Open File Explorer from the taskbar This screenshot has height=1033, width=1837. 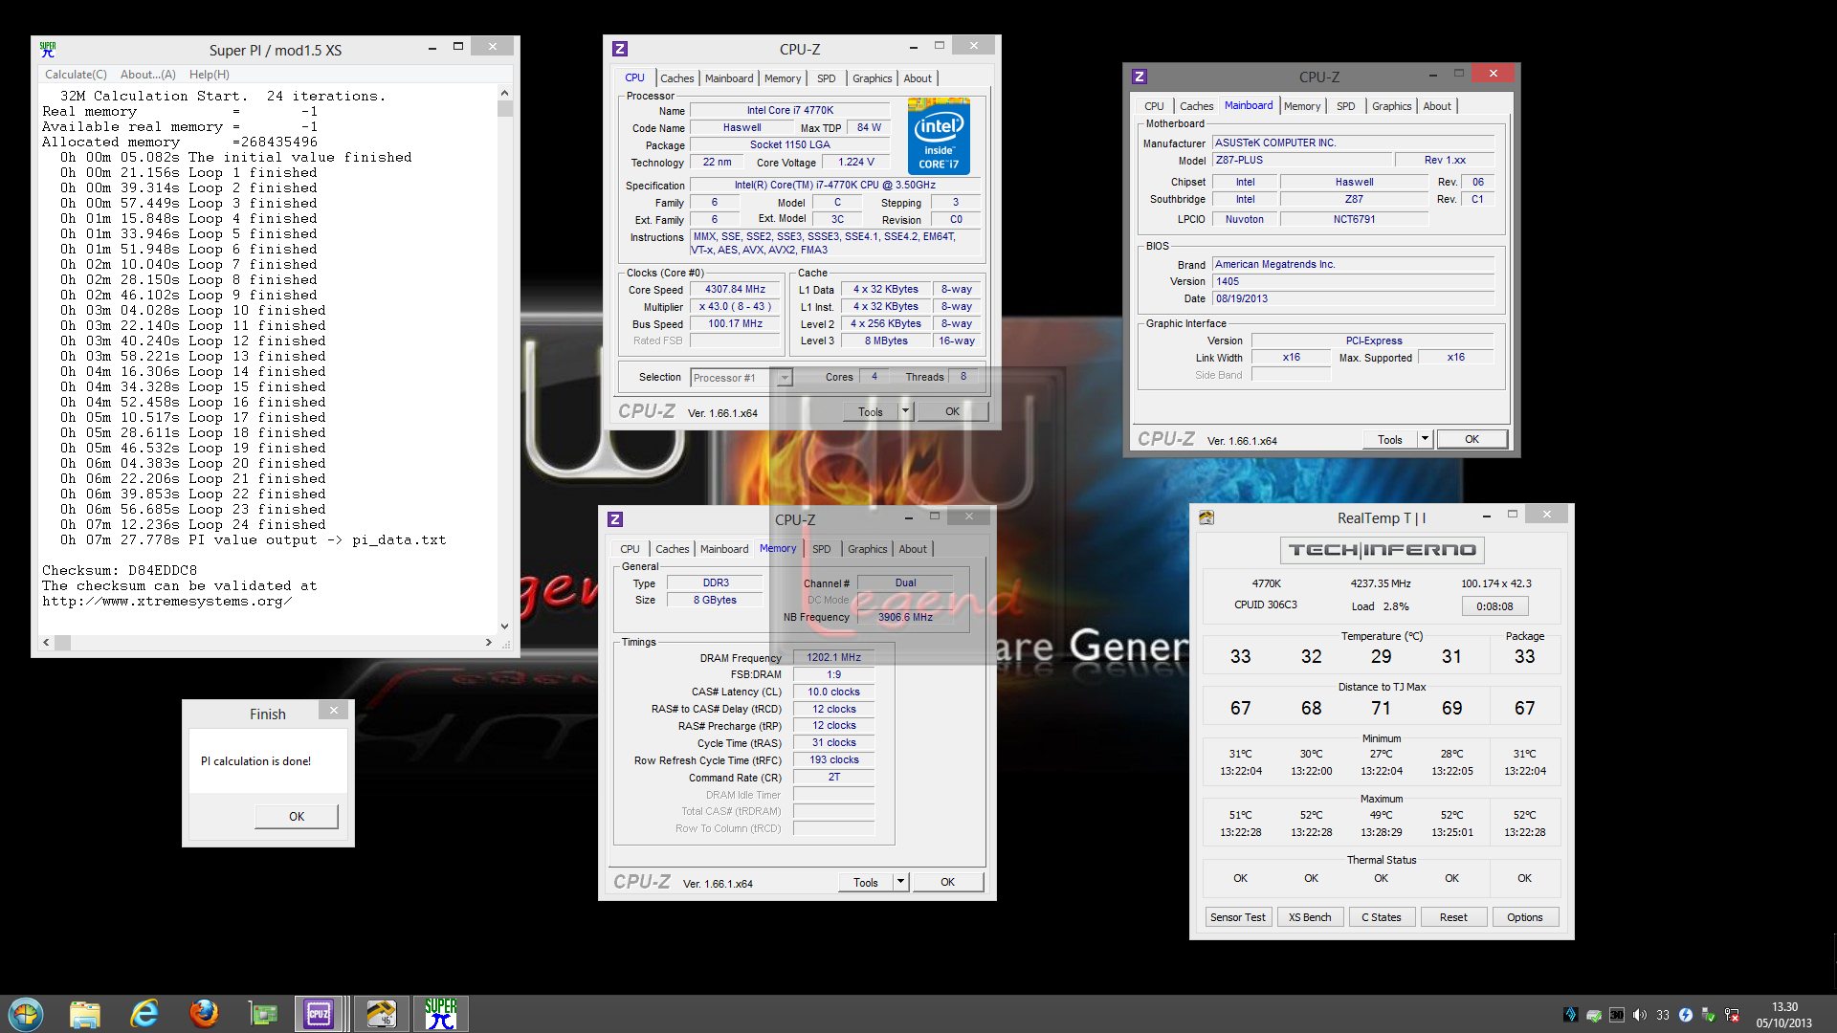pos(85,1014)
